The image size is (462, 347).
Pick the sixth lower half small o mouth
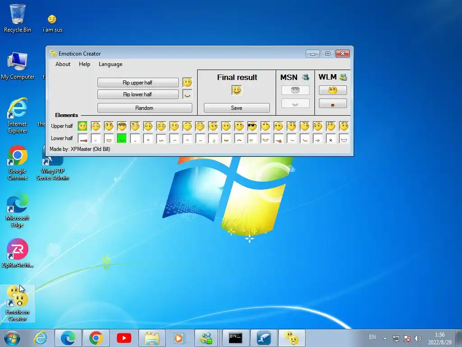coord(148,138)
